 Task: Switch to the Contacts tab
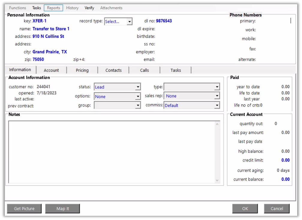point(113,70)
